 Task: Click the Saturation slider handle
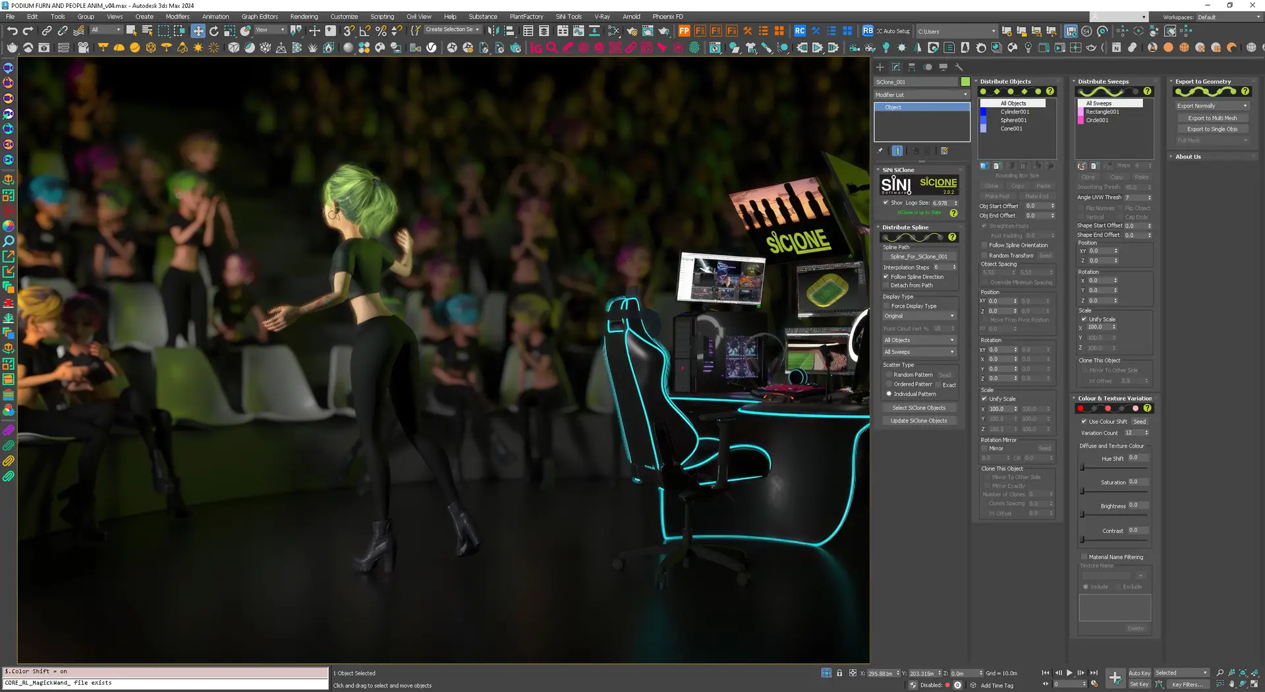pyautogui.click(x=1082, y=491)
